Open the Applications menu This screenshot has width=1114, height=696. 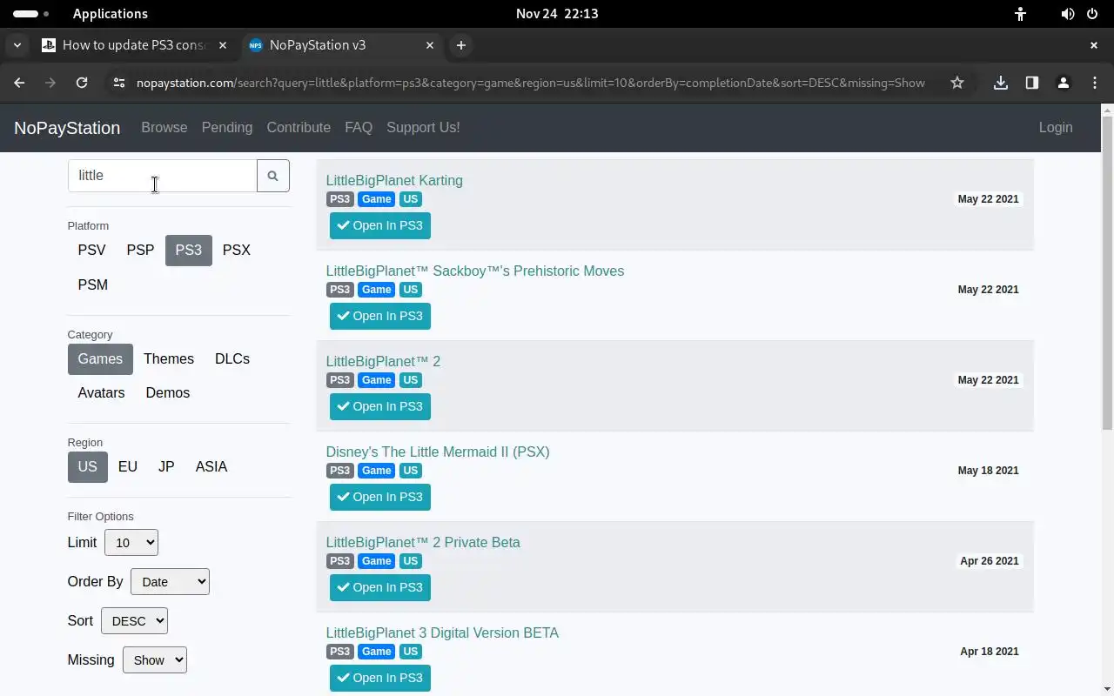pos(111,14)
